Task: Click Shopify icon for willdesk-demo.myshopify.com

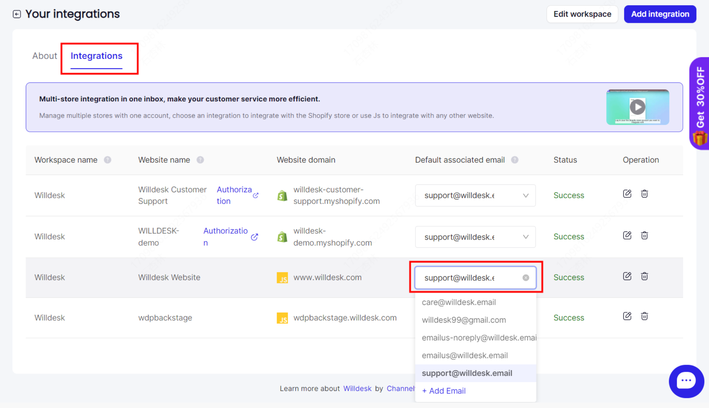Action: tap(282, 237)
